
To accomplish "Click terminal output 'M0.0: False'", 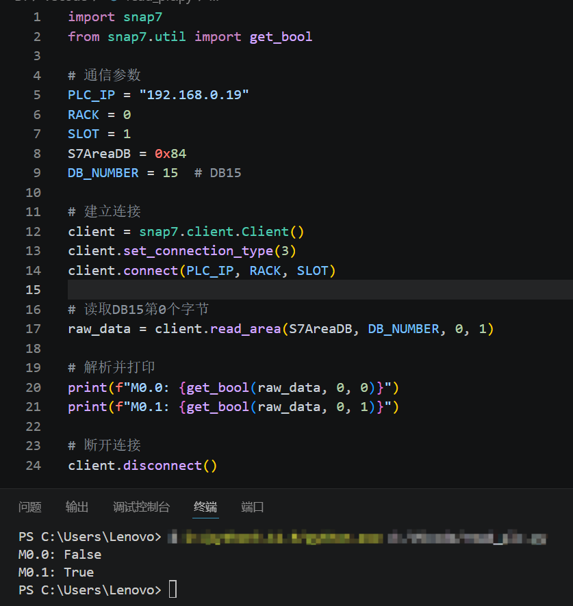I will click(60, 555).
